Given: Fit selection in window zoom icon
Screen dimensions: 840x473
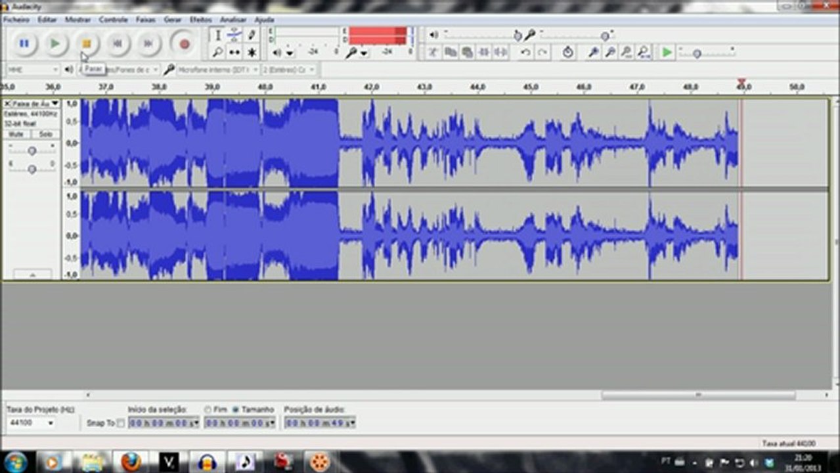Looking at the screenshot, I should [627, 52].
